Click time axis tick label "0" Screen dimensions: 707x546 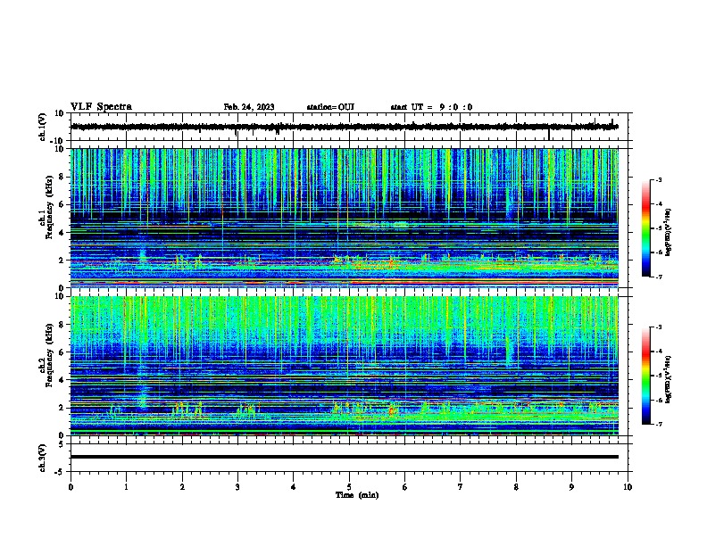(x=71, y=487)
